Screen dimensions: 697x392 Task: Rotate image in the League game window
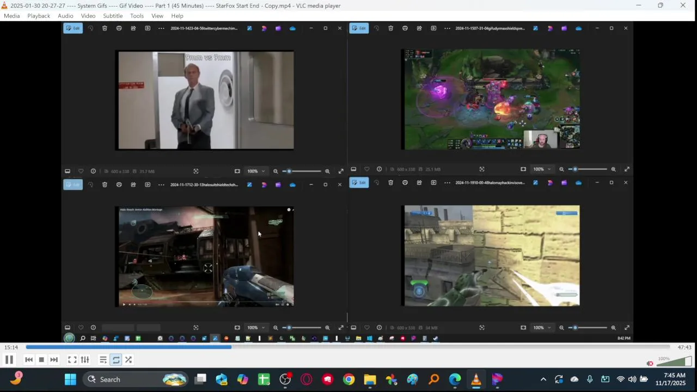click(x=376, y=28)
